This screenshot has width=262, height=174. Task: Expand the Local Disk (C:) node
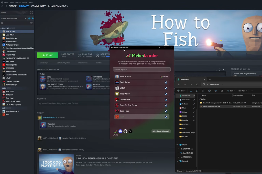[x=178, y=153]
